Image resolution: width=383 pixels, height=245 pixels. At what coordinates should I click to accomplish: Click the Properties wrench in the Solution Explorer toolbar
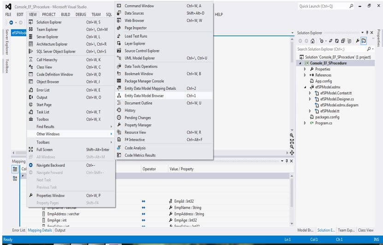tap(358, 41)
